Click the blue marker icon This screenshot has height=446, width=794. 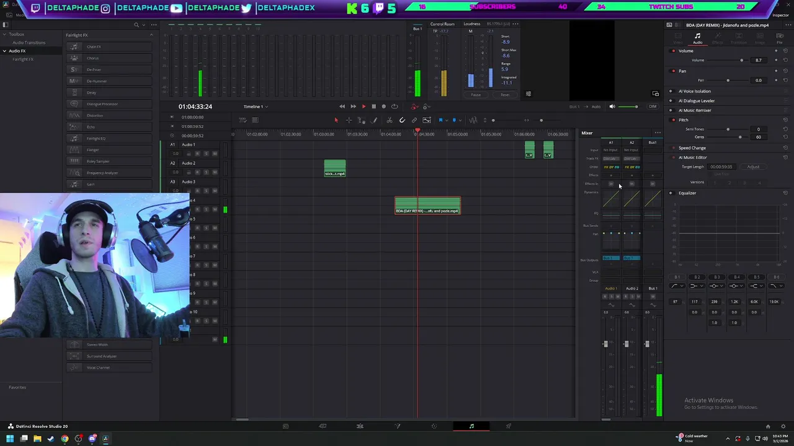[454, 120]
